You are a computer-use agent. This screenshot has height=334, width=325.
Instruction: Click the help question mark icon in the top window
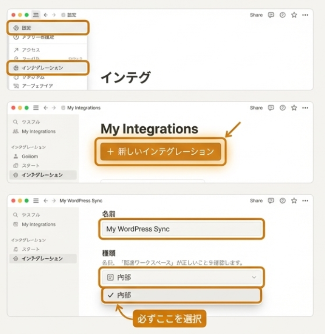pos(283,15)
